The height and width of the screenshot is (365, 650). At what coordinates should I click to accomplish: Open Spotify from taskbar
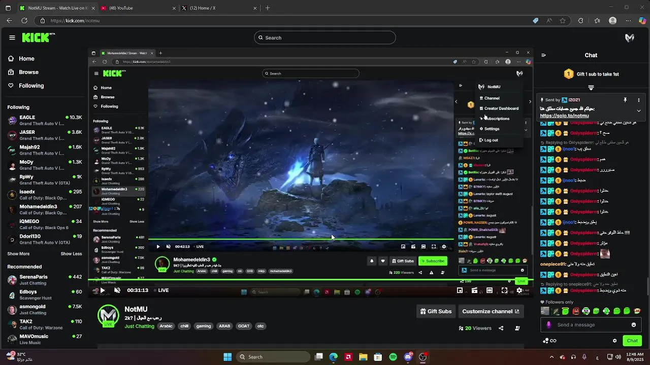click(x=393, y=357)
